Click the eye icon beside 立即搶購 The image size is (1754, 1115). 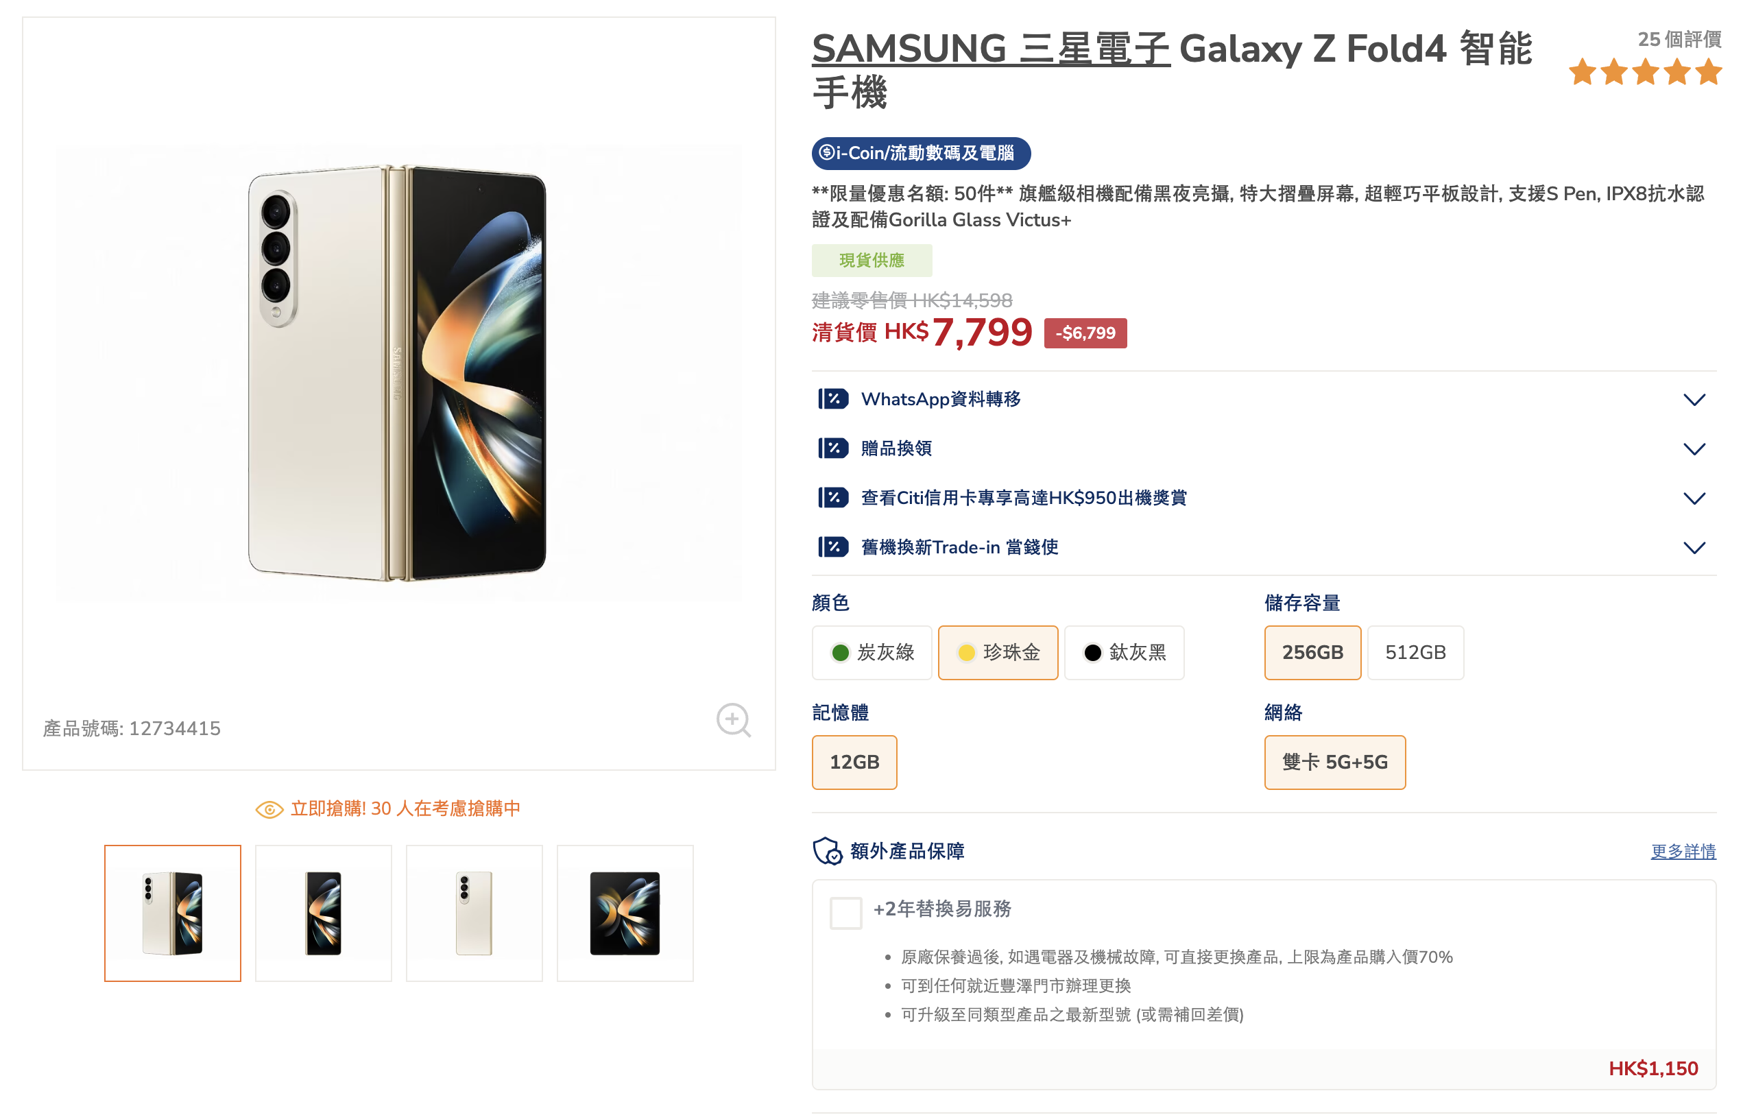tap(269, 809)
